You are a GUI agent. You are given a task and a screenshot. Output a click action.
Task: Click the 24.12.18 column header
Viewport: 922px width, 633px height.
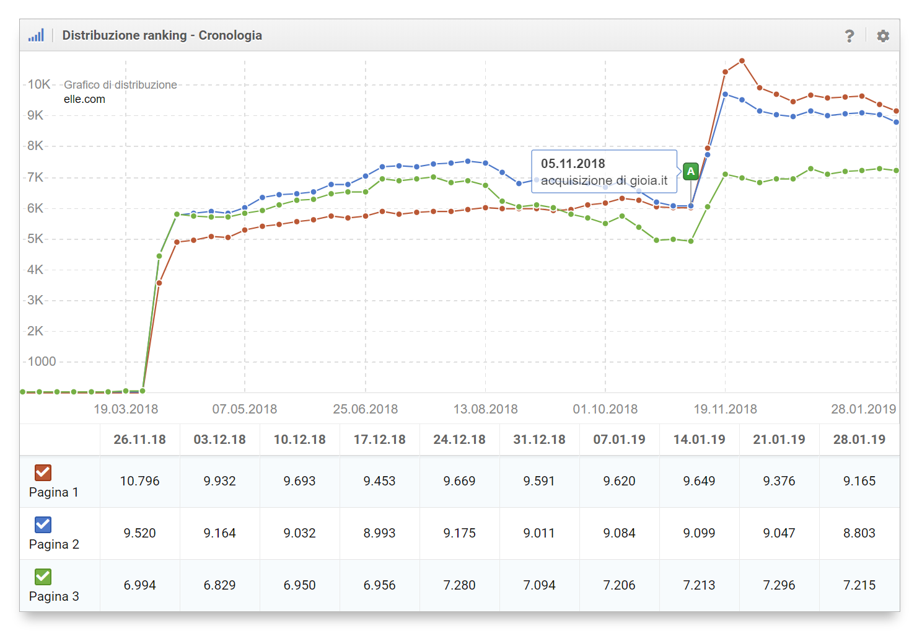tap(459, 440)
